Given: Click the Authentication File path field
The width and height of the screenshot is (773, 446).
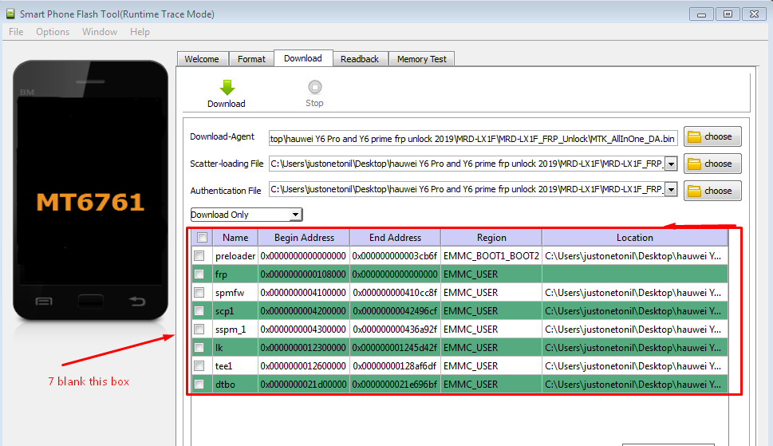Looking at the screenshot, I should pos(467,189).
